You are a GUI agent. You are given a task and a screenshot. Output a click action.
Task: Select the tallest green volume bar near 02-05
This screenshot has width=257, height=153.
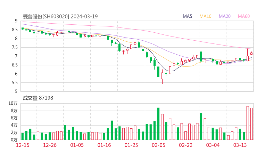coord(158,124)
